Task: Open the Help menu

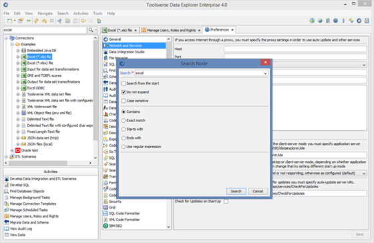Action: 111,13
